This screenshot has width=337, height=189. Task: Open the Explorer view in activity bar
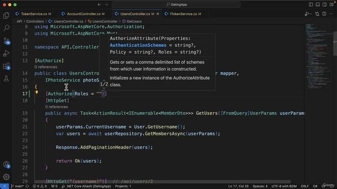(6, 15)
